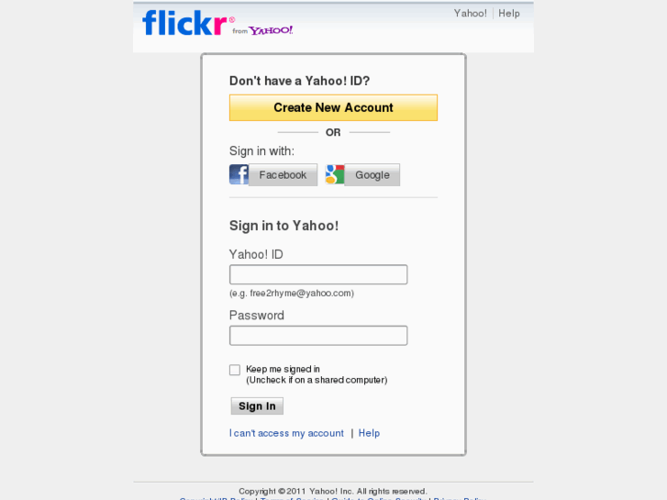
Task: Focus the Password text field
Action: click(318, 336)
